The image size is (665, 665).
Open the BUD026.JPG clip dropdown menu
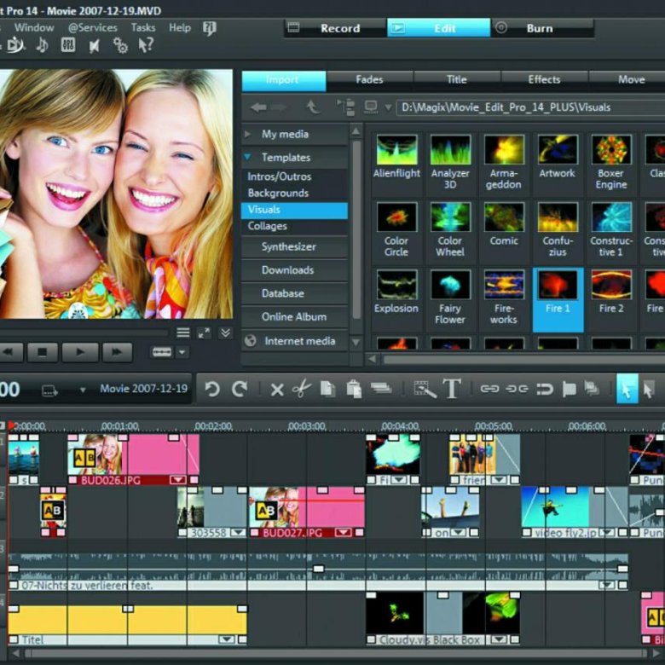point(177,481)
